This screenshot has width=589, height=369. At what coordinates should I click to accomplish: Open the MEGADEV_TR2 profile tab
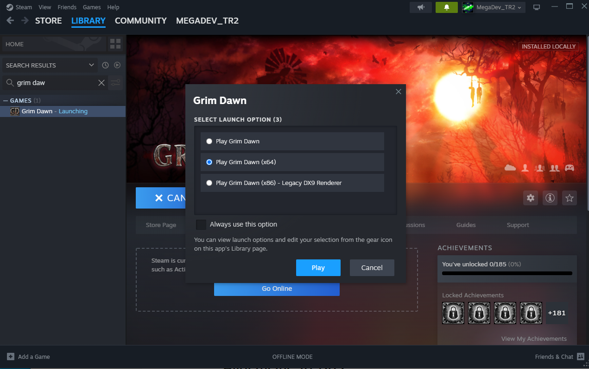click(x=207, y=21)
